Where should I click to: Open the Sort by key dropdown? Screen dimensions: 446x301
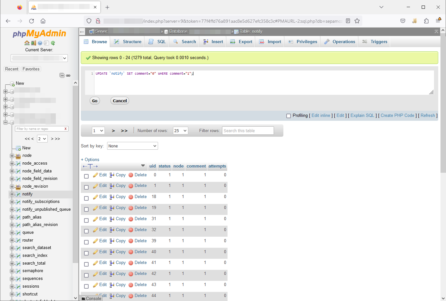(x=132, y=146)
